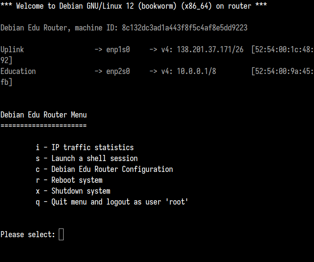Select the IP traffic statistics menu entry
Viewport: 314px width, 262px height.
pos(85,148)
